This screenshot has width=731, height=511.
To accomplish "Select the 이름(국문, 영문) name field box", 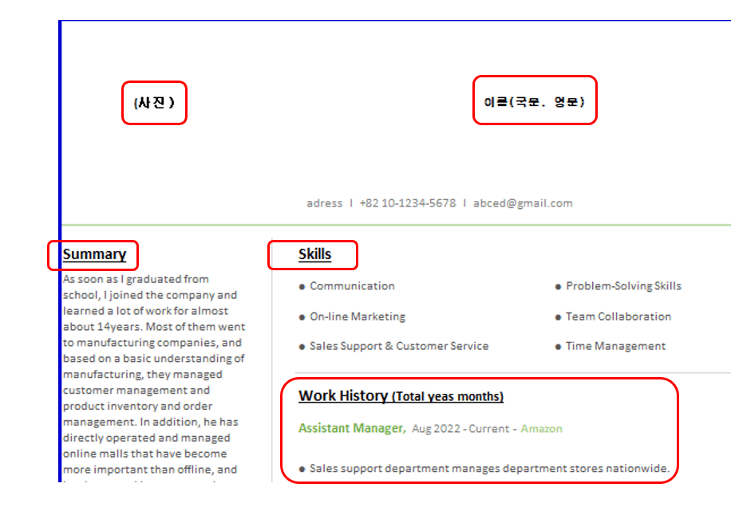I will (x=534, y=100).
